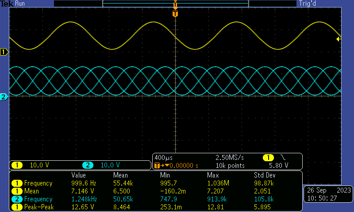Select the channel 1 ground reference marker

point(4,52)
